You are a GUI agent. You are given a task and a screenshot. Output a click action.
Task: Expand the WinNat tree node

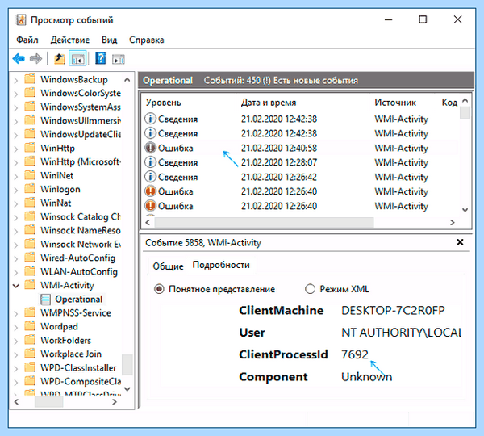tap(16, 203)
